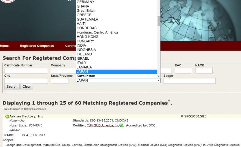Viewport: 241px width, 147px height.
Task: Click globe icon next to TÜV SÜD
Action: (x=121, y=125)
